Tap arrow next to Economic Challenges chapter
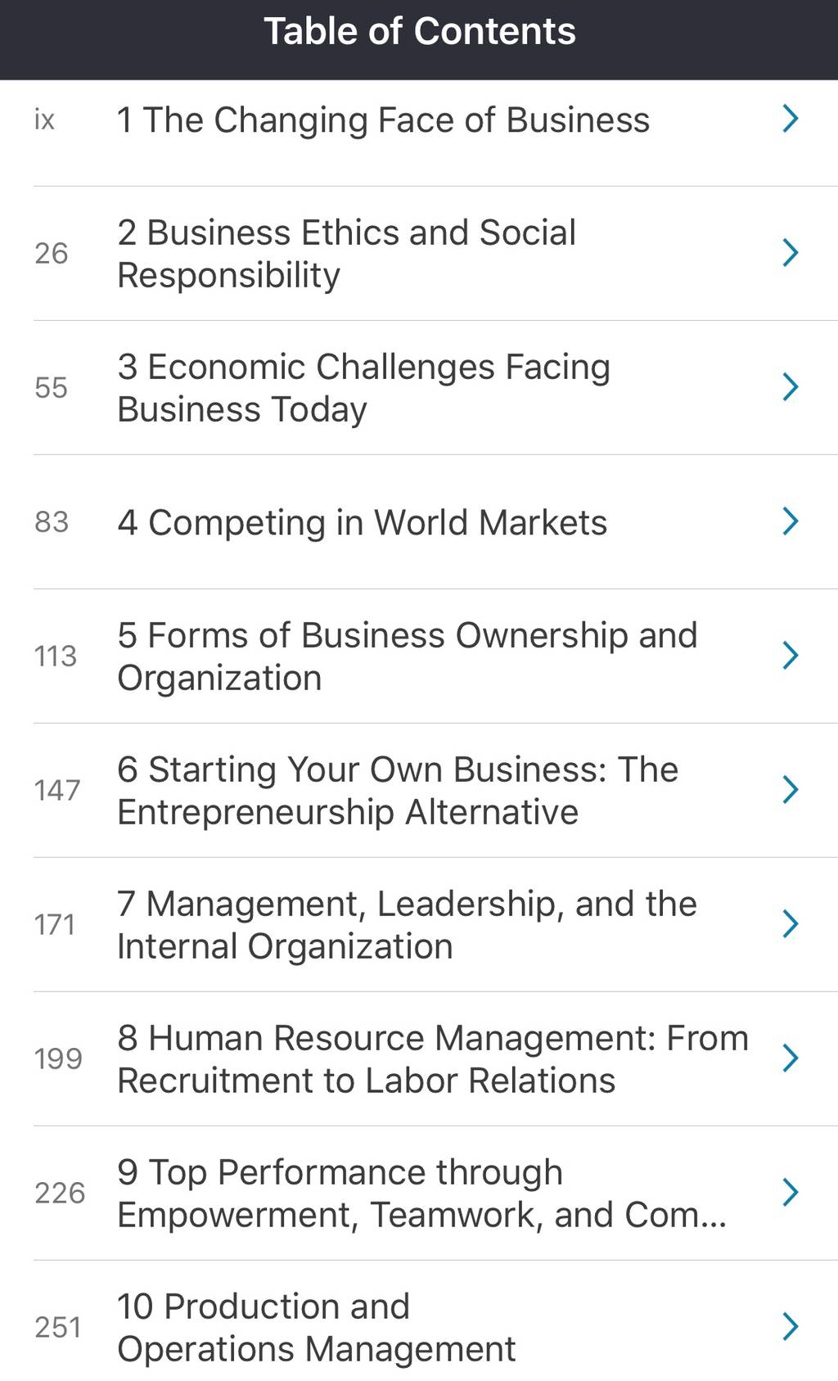 click(x=790, y=387)
